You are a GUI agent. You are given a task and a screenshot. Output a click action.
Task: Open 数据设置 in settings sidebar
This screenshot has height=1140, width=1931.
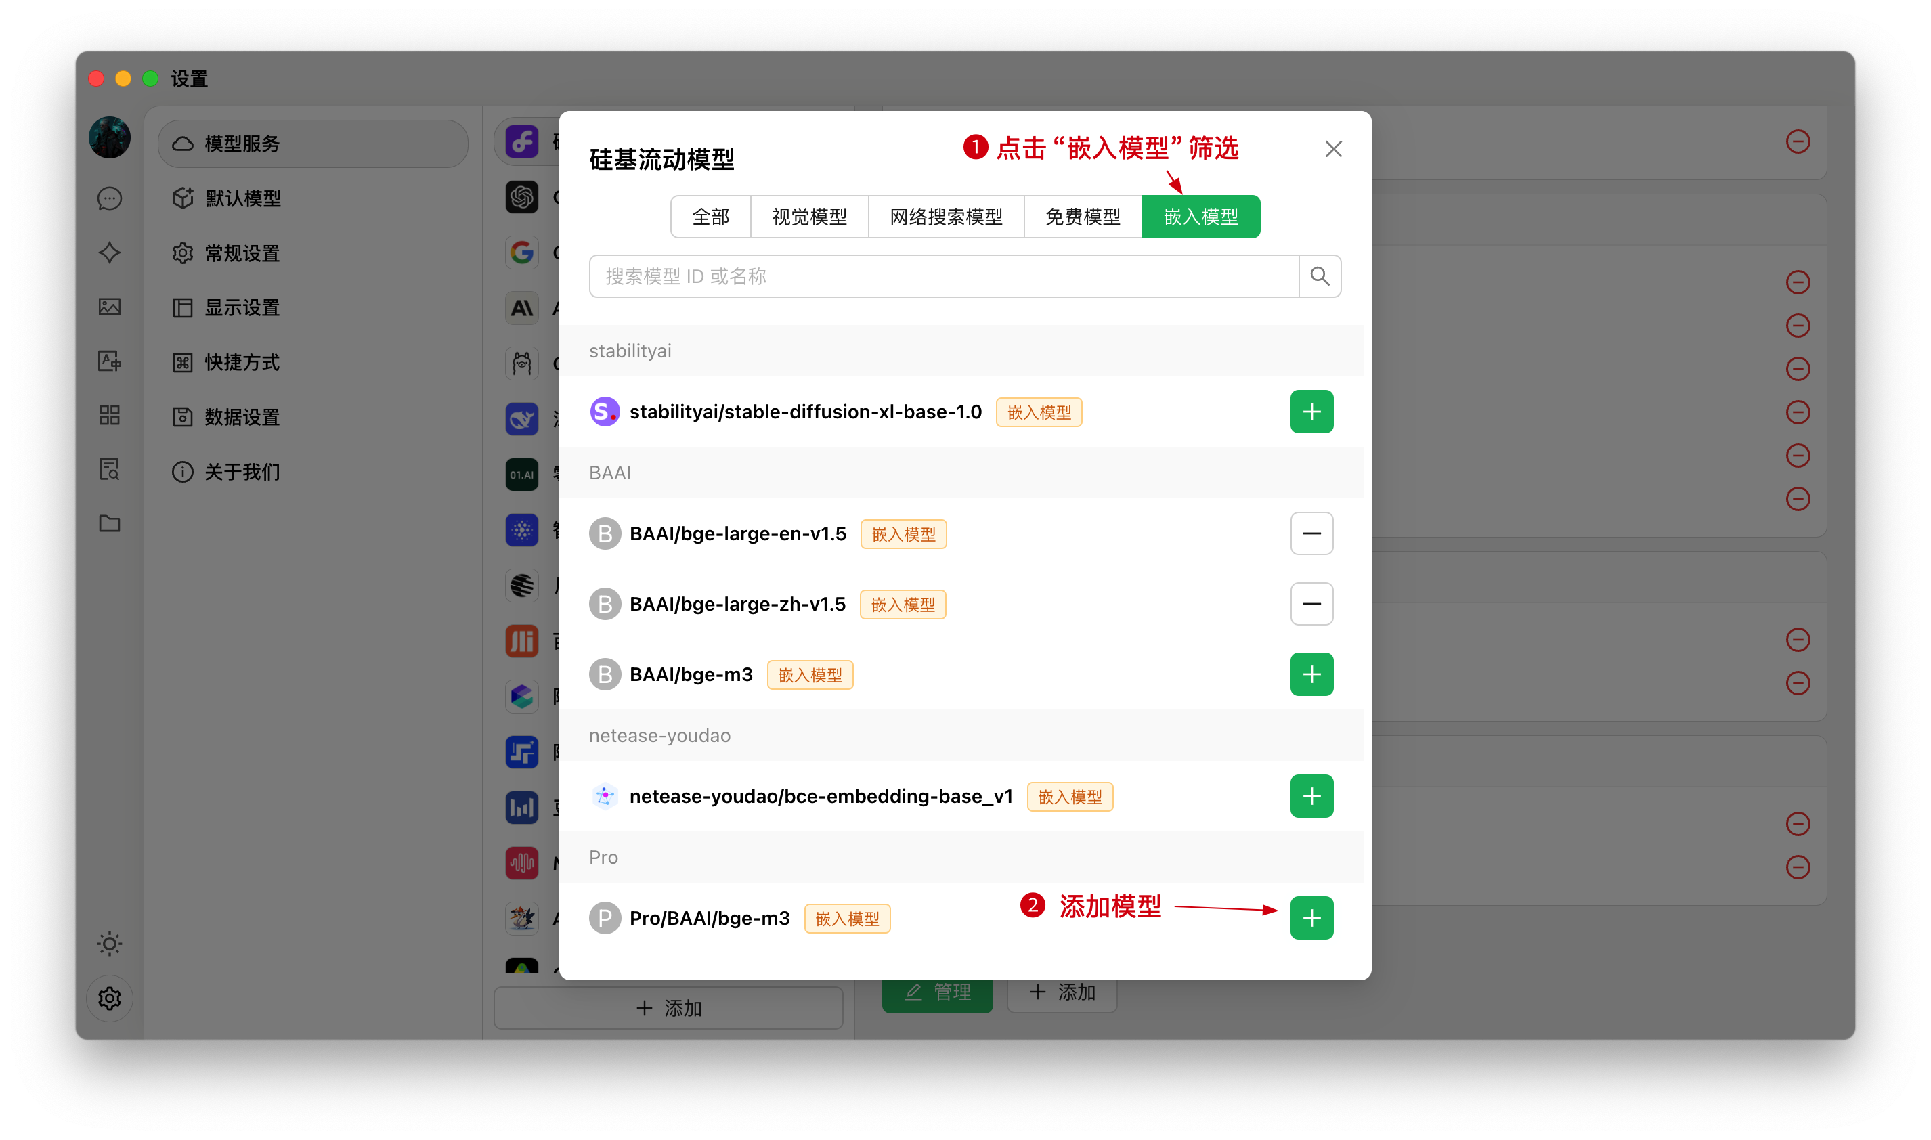[242, 417]
